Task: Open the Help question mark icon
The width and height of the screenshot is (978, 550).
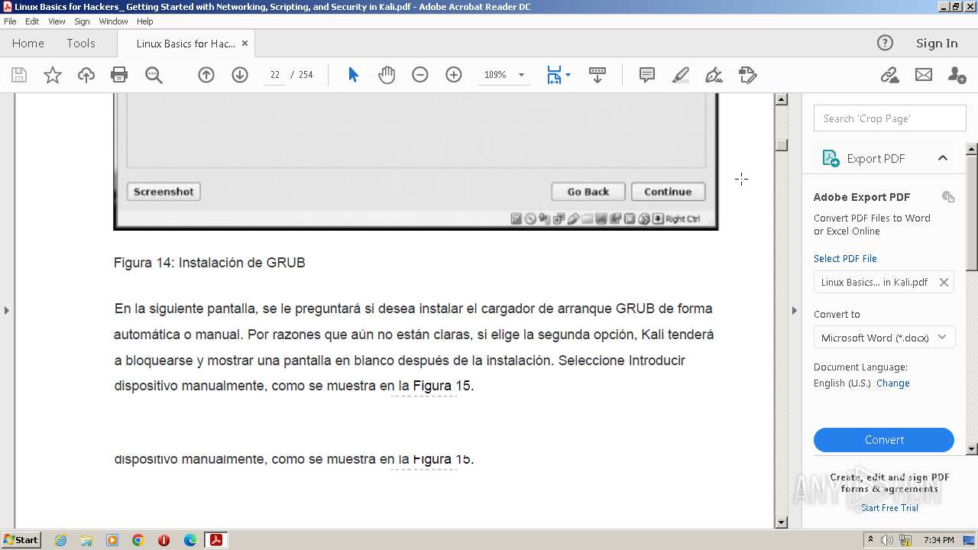Action: pos(885,43)
